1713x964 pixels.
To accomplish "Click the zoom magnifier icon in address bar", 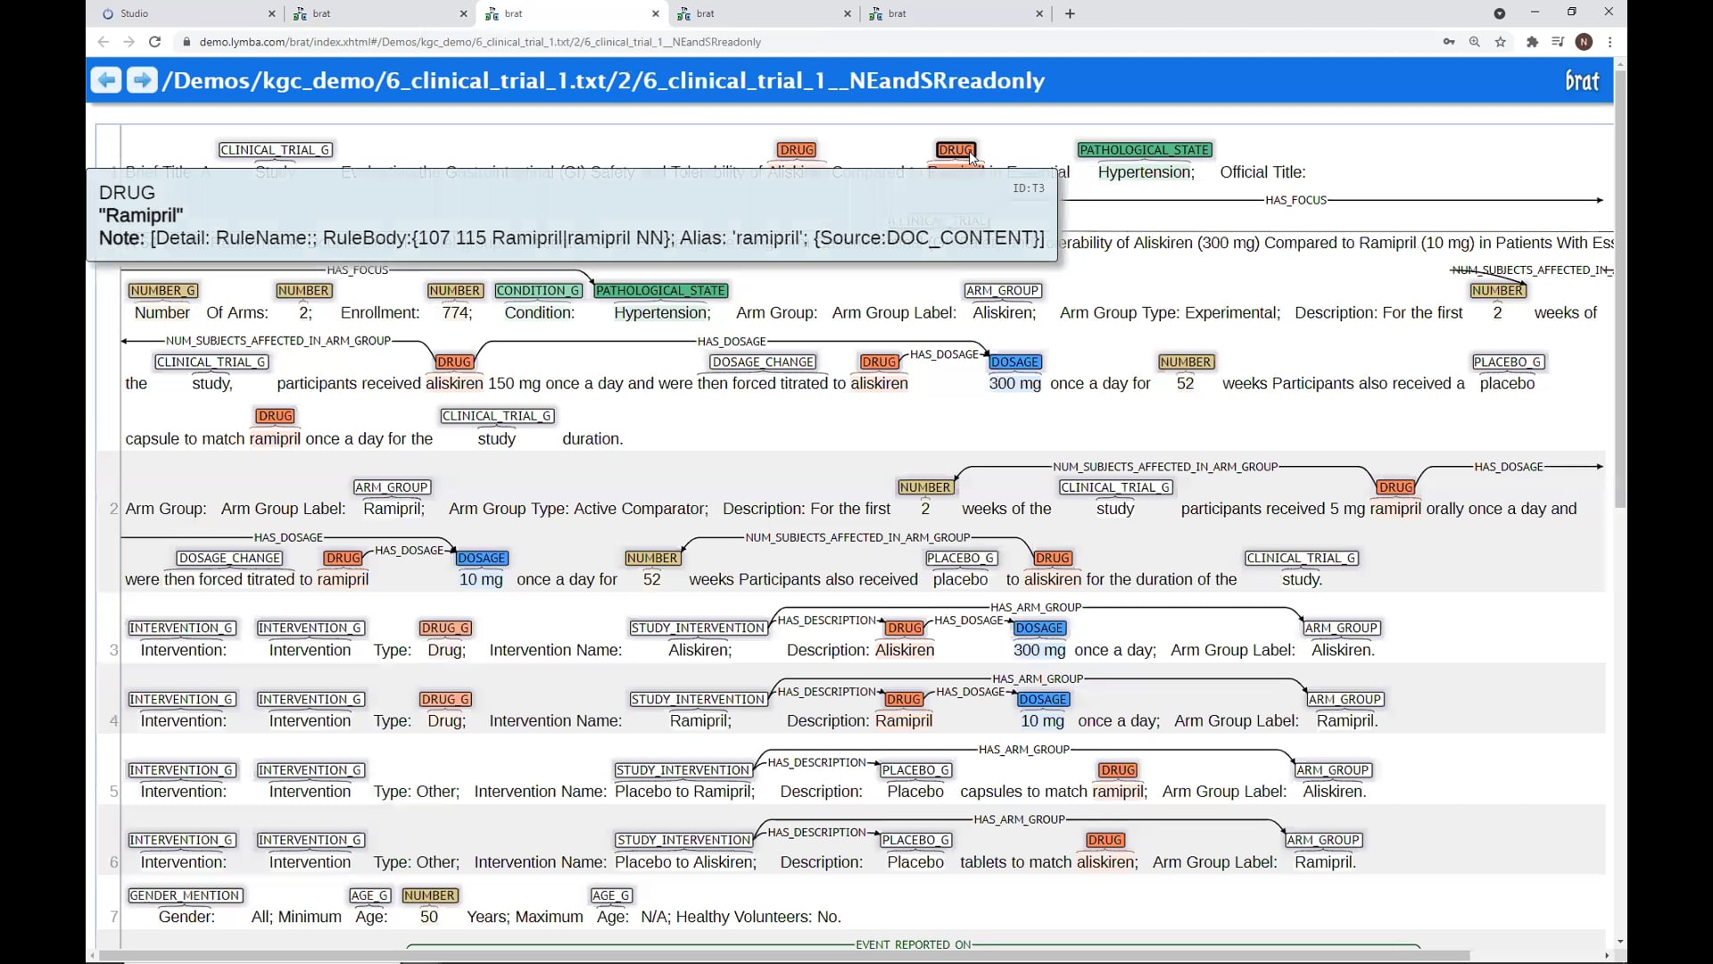I will pos(1475,42).
